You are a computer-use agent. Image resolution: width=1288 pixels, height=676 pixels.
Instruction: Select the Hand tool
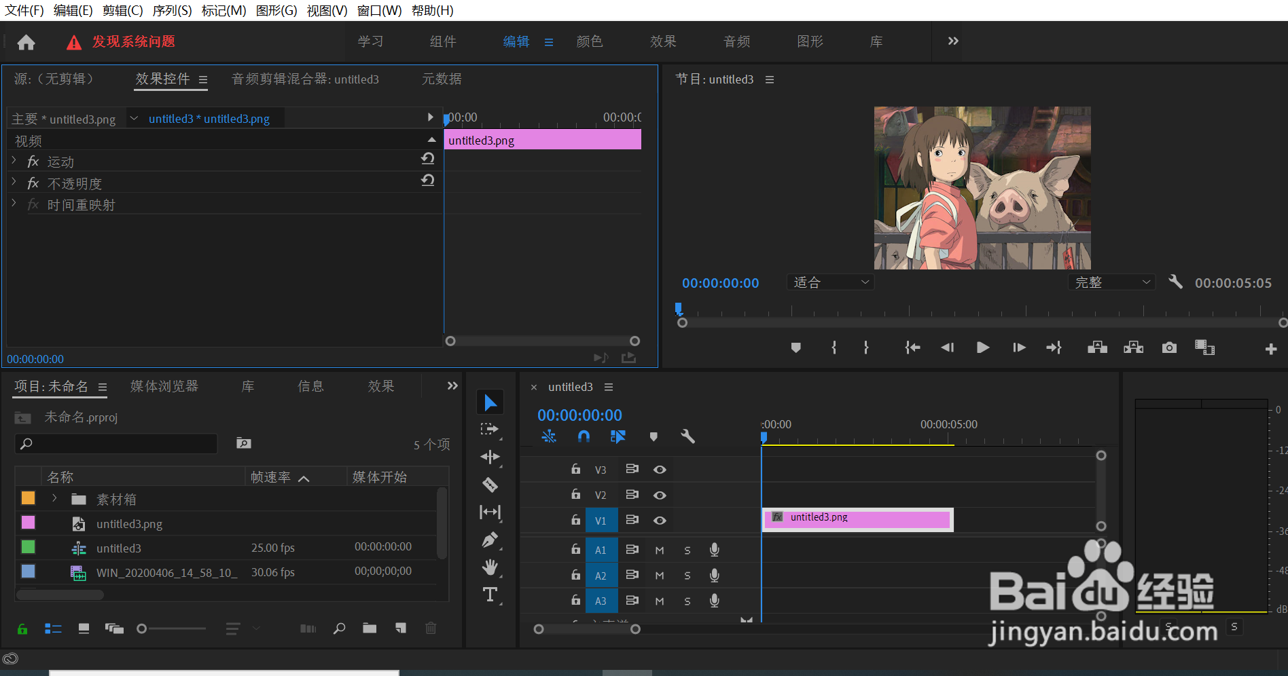click(x=490, y=567)
